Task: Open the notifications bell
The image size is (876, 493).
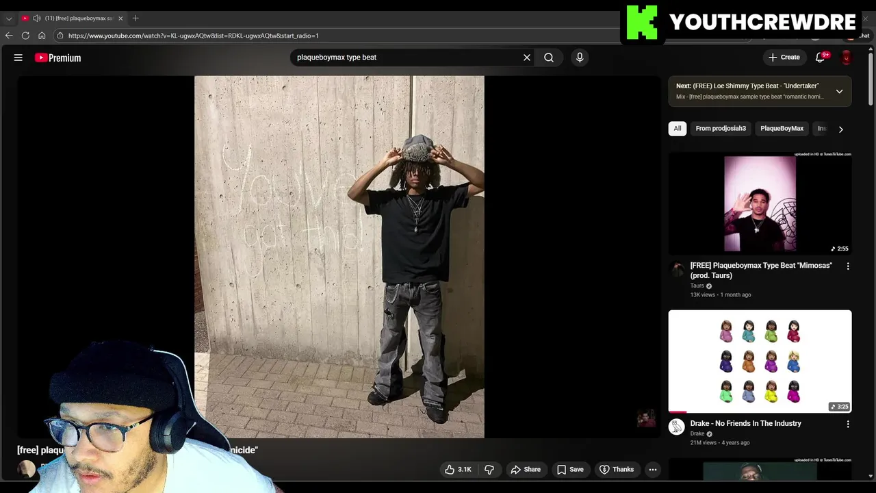Action: tap(821, 58)
